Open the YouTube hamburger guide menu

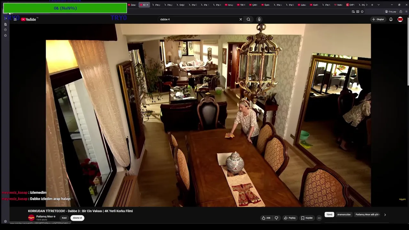[15, 19]
